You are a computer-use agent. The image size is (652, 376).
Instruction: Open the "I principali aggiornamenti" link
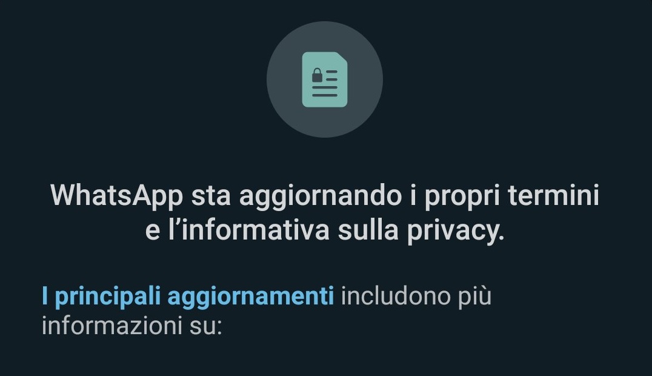click(188, 297)
